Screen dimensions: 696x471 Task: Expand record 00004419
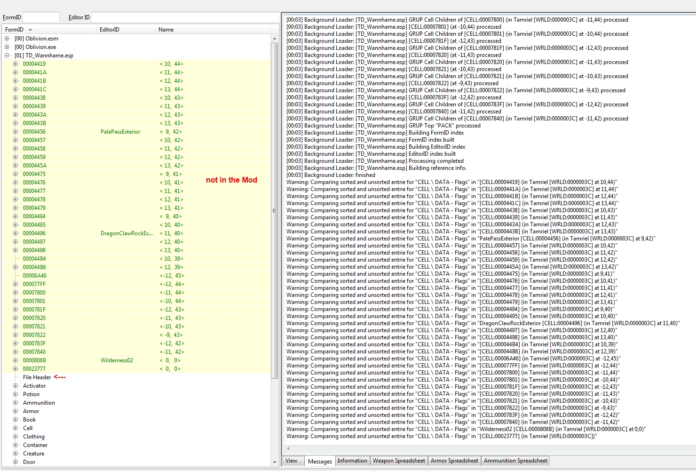(16, 64)
